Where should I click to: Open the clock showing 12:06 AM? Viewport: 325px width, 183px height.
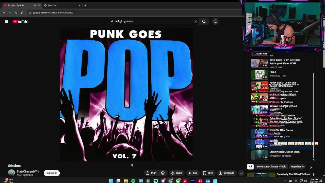(314, 181)
